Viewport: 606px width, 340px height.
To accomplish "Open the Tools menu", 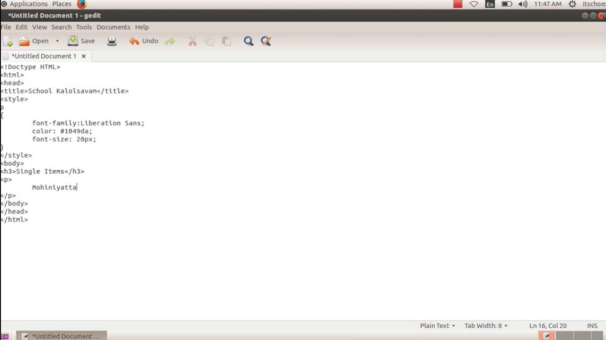I will pos(84,27).
